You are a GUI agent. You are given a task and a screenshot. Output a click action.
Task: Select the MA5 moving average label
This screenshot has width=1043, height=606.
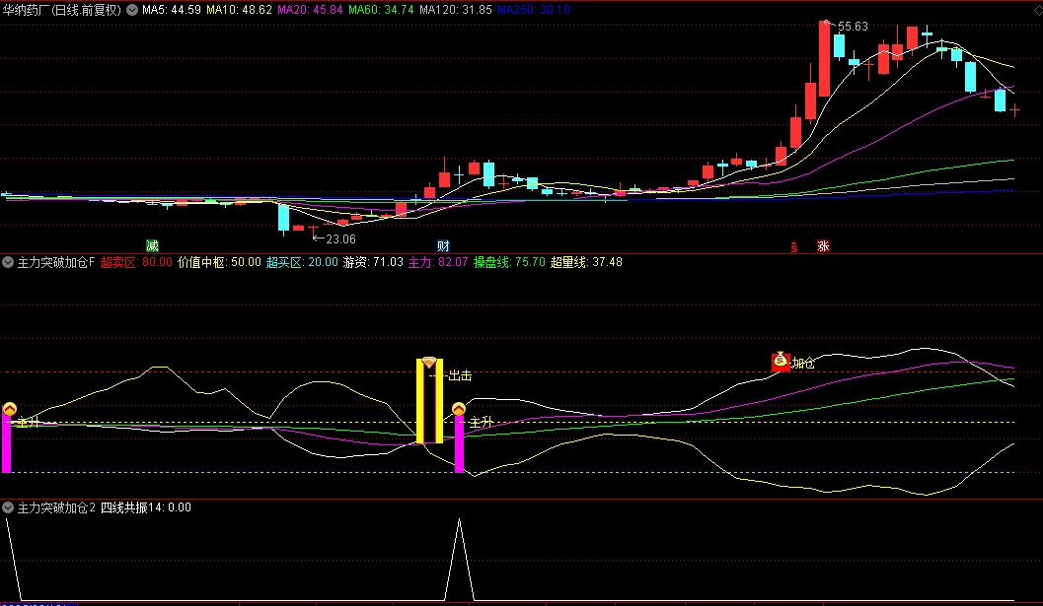(172, 10)
